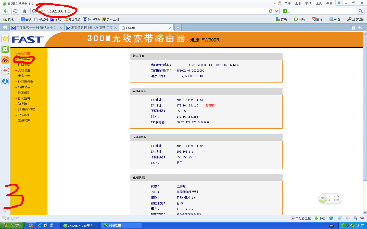Open the Renren icon in the sidebar

pyautogui.click(x=5, y=81)
